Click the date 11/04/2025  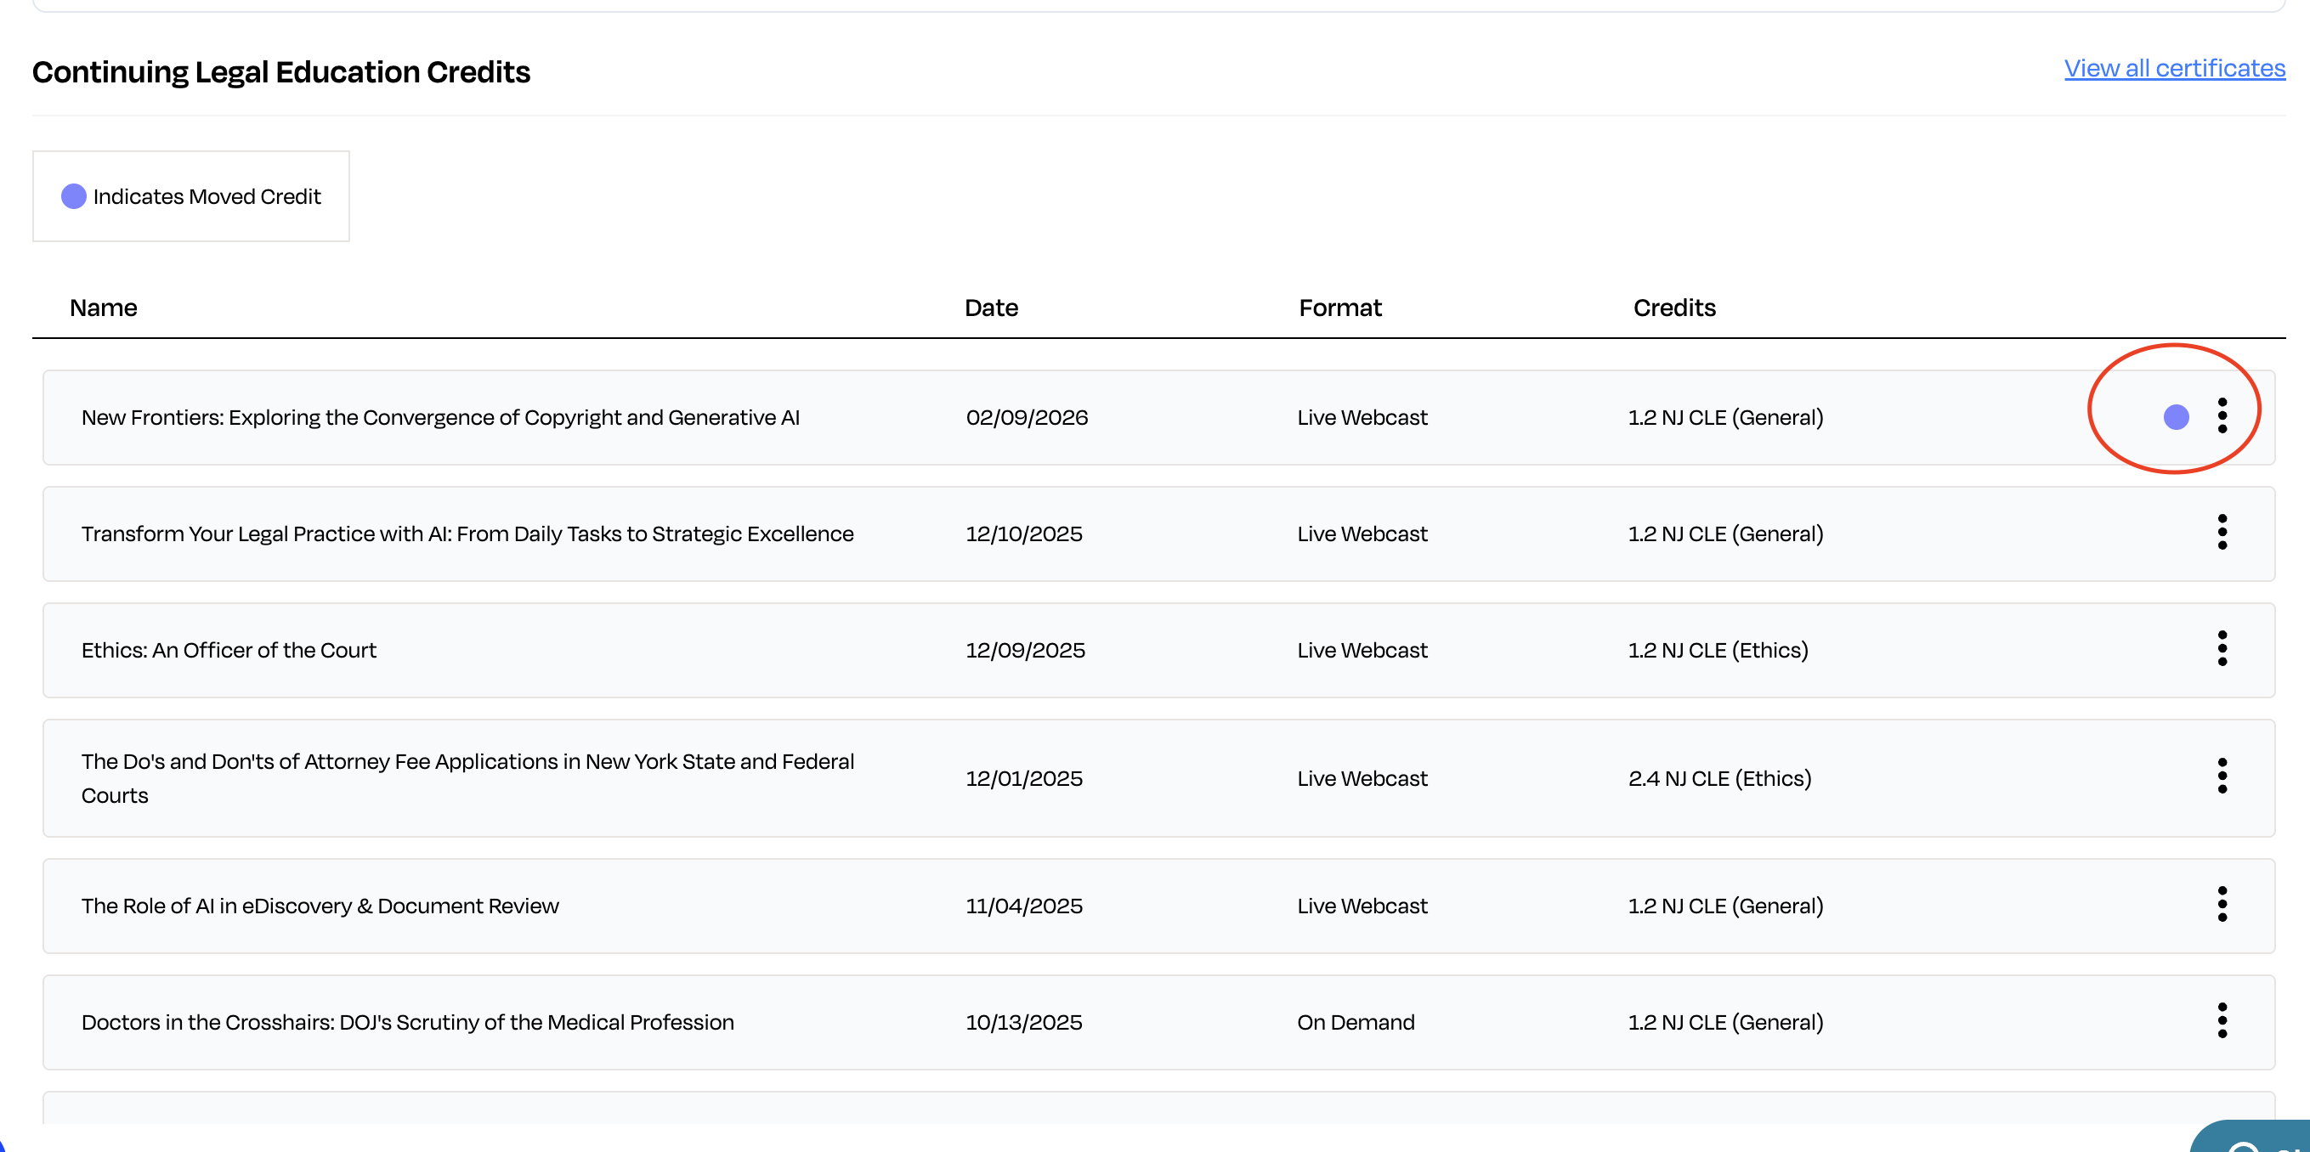(x=1024, y=906)
